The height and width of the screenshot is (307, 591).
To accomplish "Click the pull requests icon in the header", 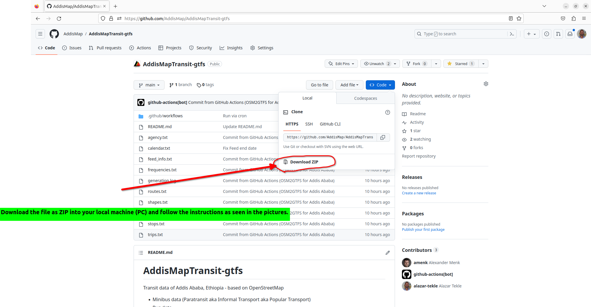I will [558, 34].
